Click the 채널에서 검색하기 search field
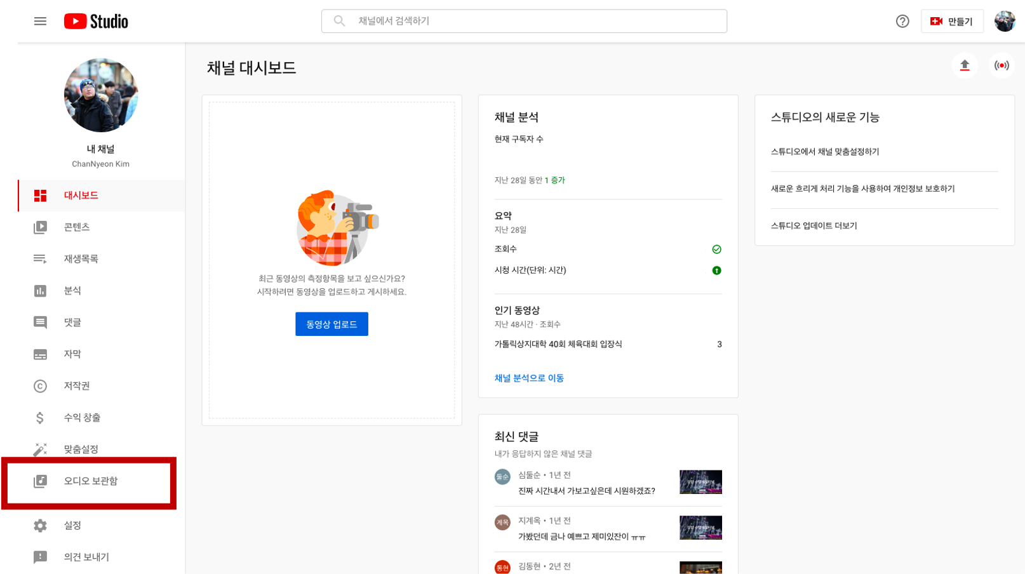1025x574 pixels. (x=524, y=21)
